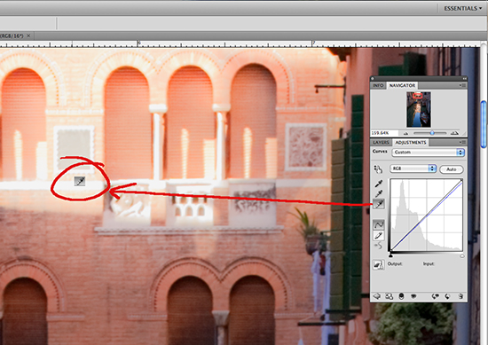View previous state icon in Adjustments
The height and width of the screenshot is (345, 488).
pos(435,296)
